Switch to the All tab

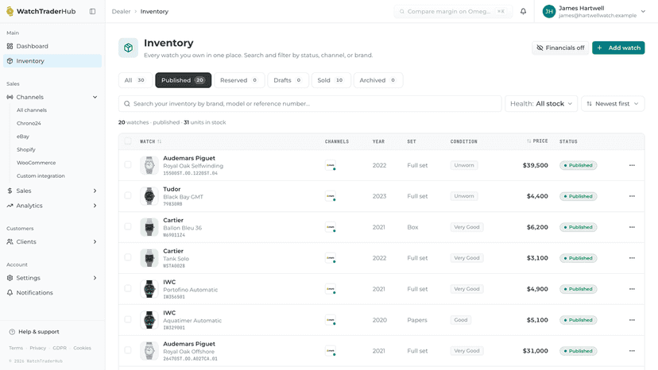[x=135, y=80]
